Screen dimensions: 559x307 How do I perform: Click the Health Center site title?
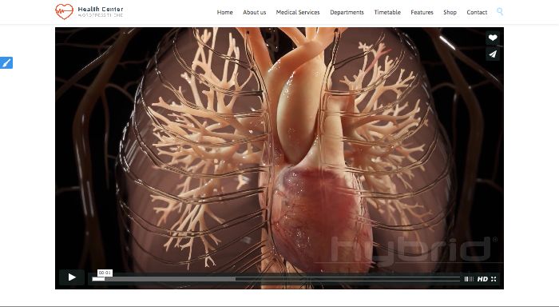[x=101, y=9]
